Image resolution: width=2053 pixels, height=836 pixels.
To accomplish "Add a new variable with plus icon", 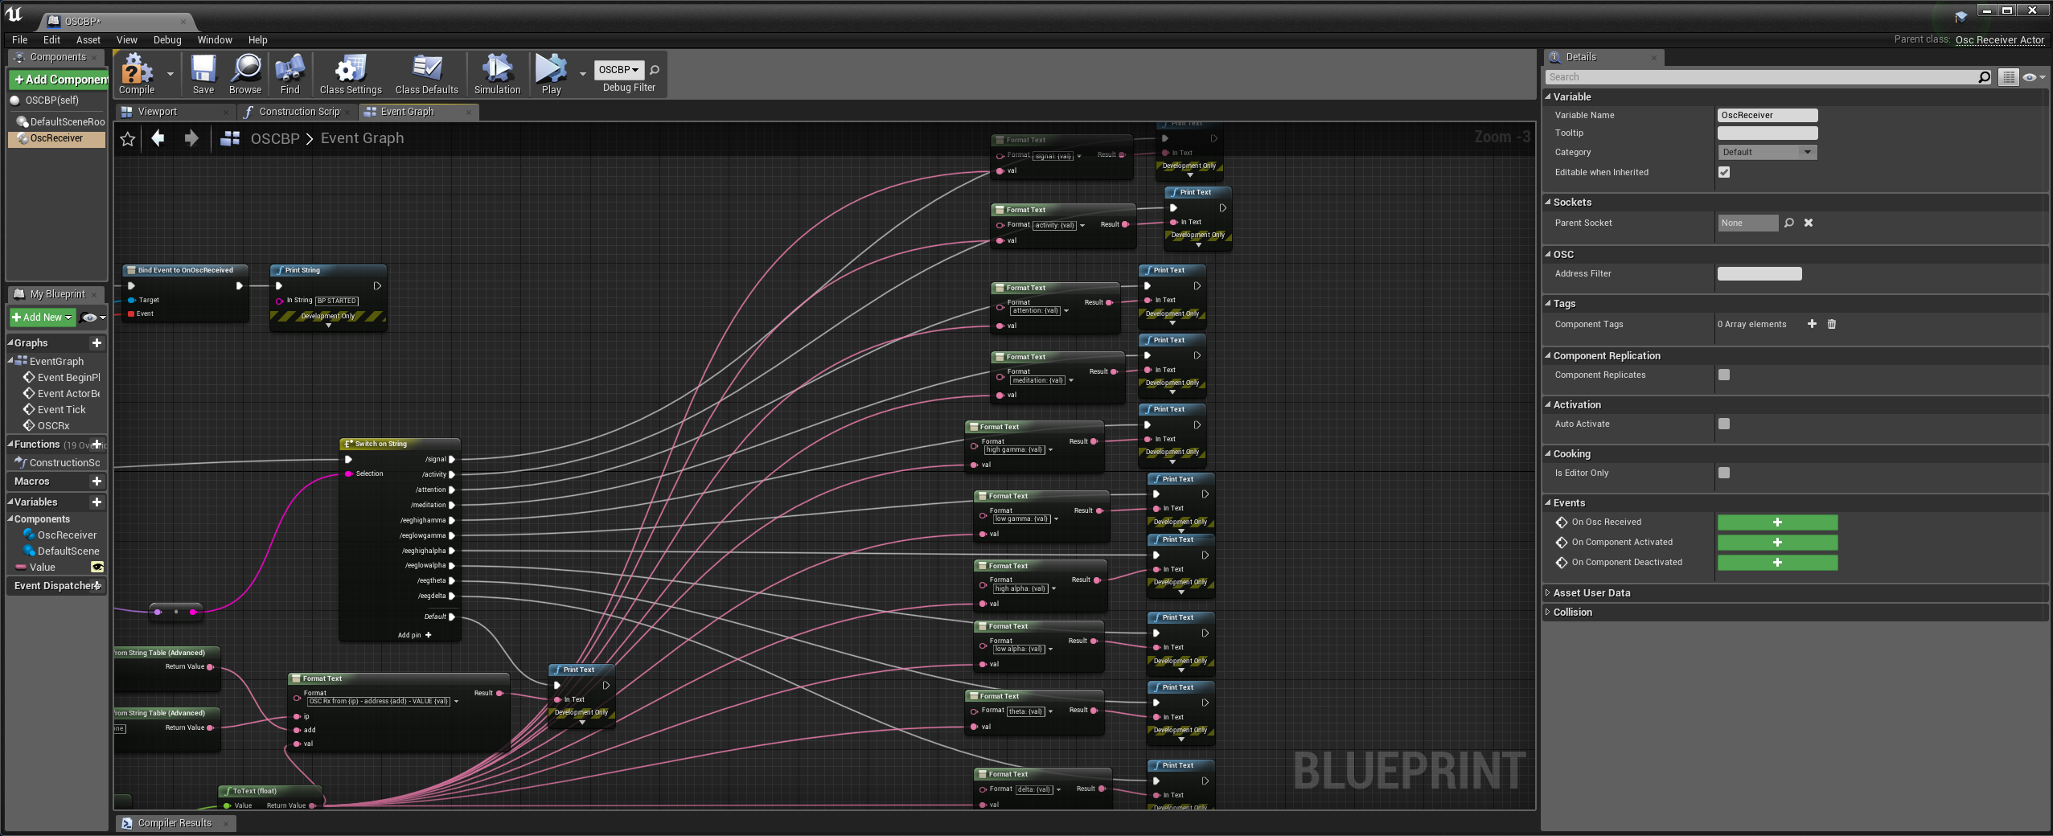I will coord(96,502).
